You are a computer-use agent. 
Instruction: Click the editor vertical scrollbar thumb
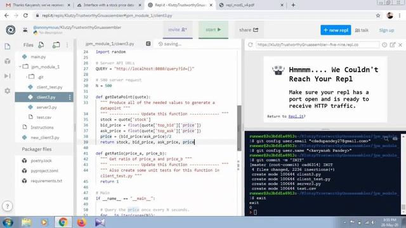(x=239, y=128)
